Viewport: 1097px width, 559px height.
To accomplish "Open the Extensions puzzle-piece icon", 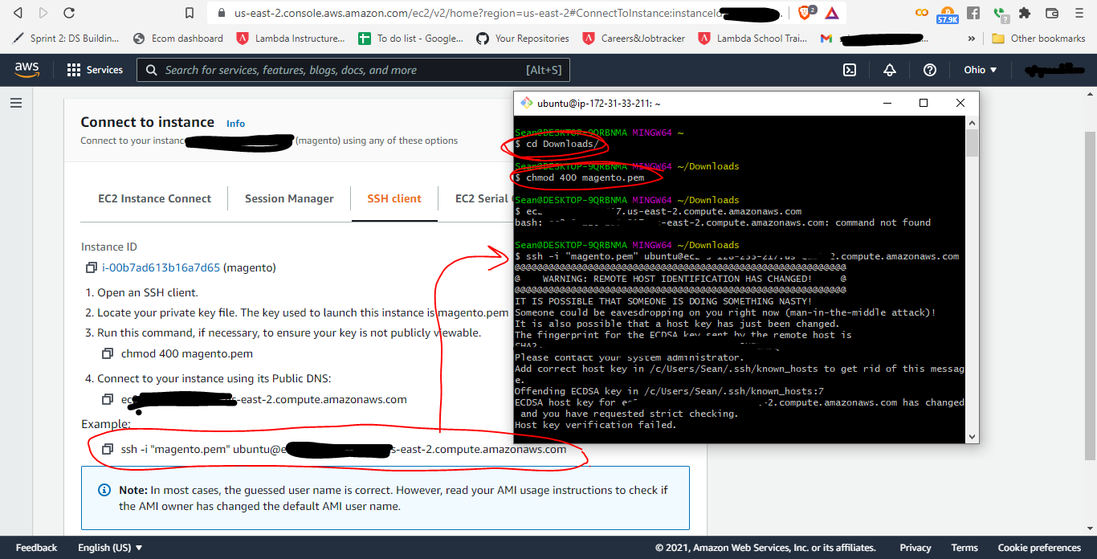I will [1025, 13].
